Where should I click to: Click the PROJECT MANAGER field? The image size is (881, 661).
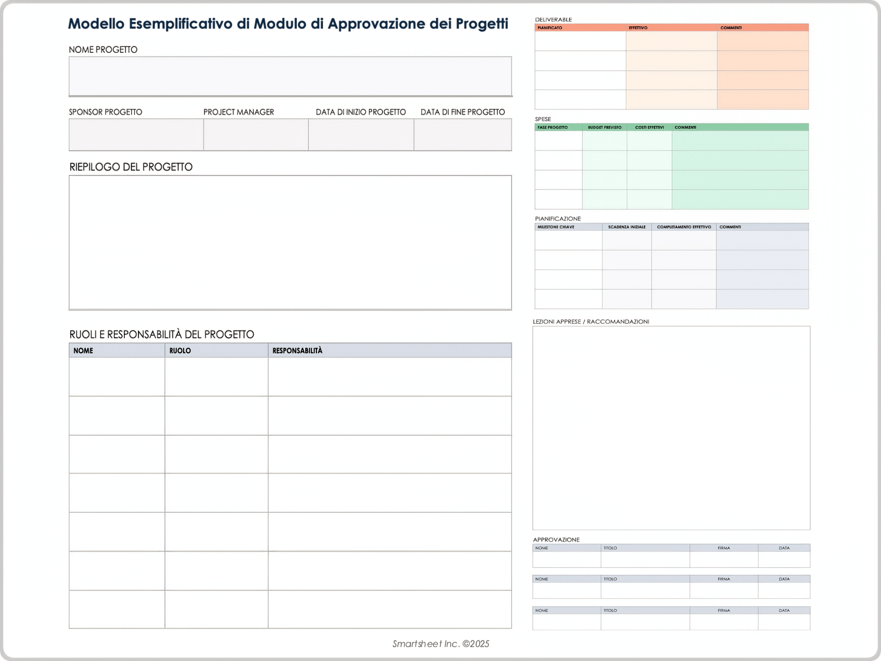pyautogui.click(x=255, y=134)
